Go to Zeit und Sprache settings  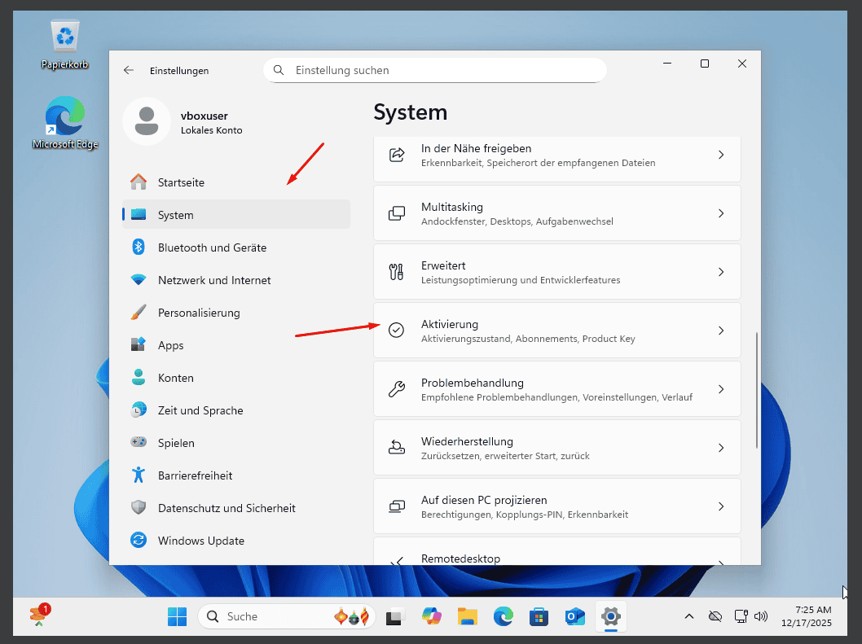pos(200,410)
